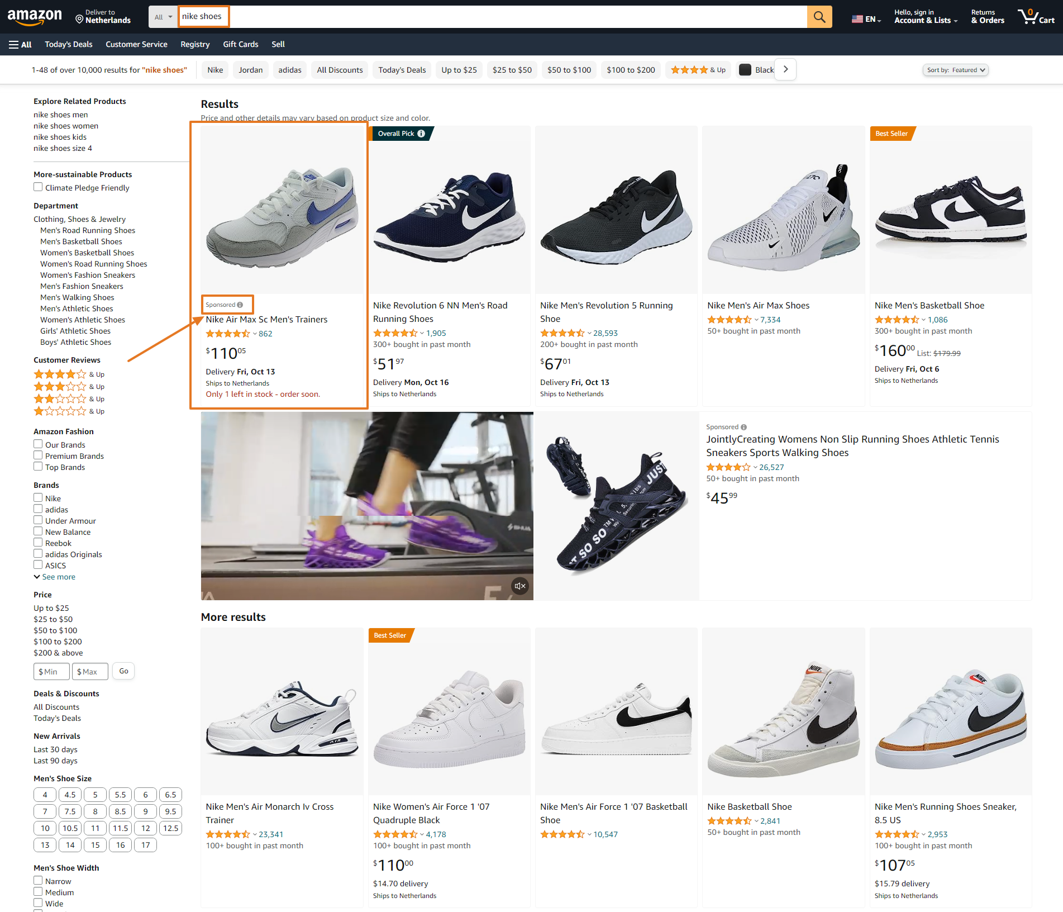The width and height of the screenshot is (1063, 912).
Task: Open the black-white Nike Basketball Shoe image
Action: pyautogui.click(x=950, y=210)
